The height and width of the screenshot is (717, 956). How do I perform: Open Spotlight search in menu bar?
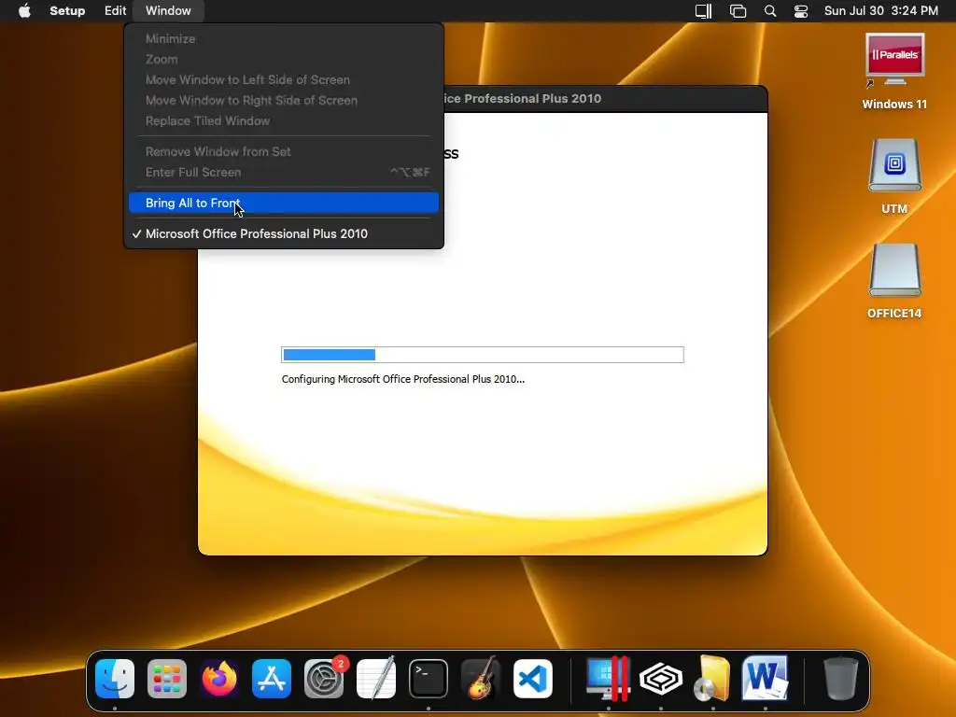(x=770, y=11)
